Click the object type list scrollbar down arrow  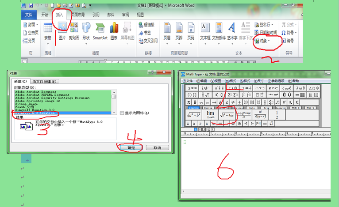tap(114, 113)
